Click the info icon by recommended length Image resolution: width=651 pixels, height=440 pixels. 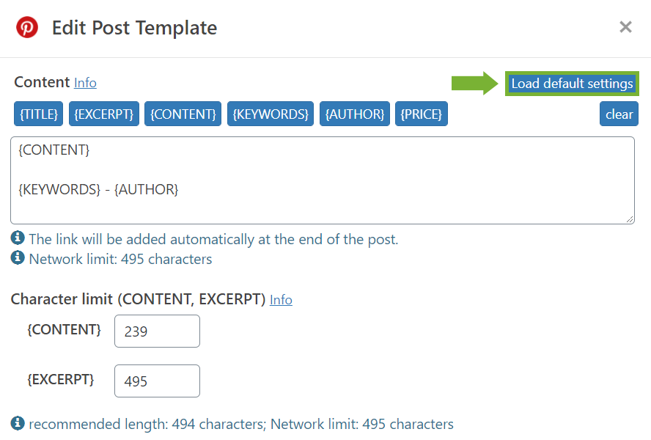18,423
